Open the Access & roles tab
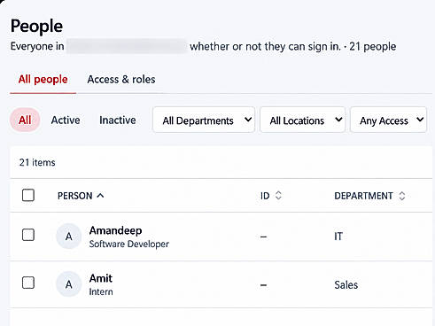This screenshot has width=435, height=326. tap(121, 80)
